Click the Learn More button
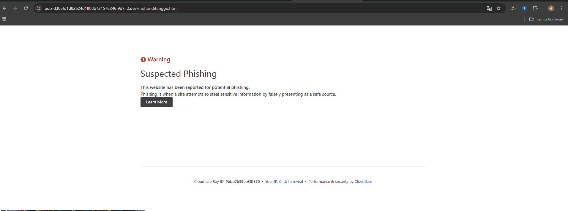Screen dimensions: 568x211 click(156, 102)
